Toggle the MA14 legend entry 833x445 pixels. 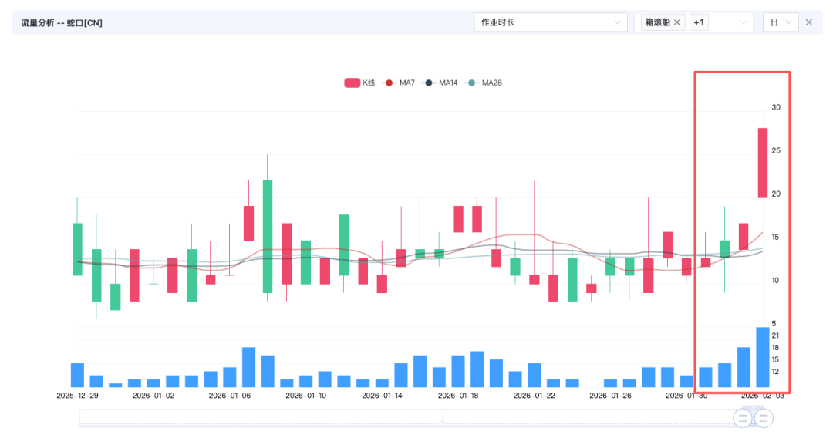pos(440,83)
